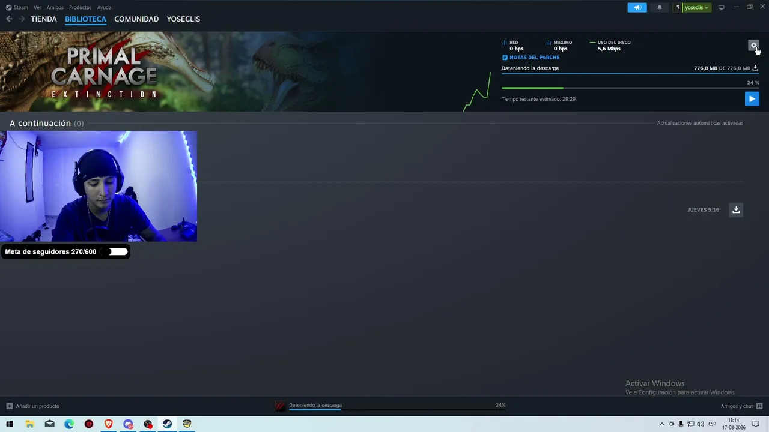
Task: Open the purple chat app on taskbar
Action: pyautogui.click(x=128, y=424)
